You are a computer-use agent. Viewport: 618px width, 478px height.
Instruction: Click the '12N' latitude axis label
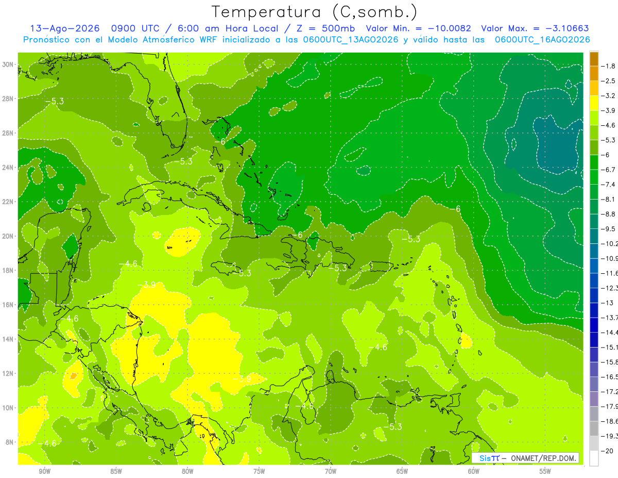point(8,373)
